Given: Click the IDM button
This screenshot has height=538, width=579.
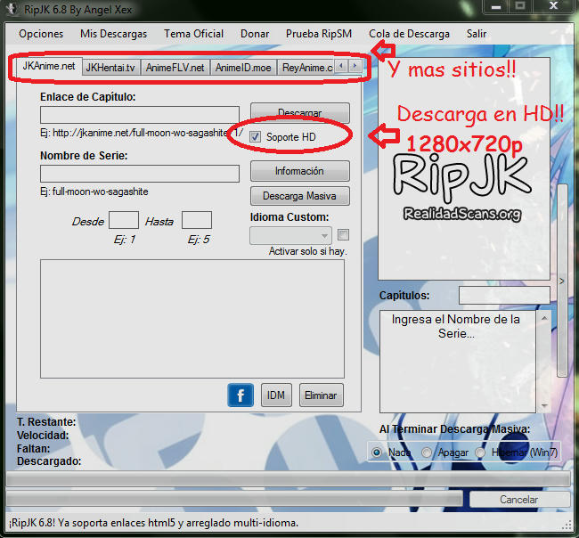Looking at the screenshot, I should [x=276, y=395].
